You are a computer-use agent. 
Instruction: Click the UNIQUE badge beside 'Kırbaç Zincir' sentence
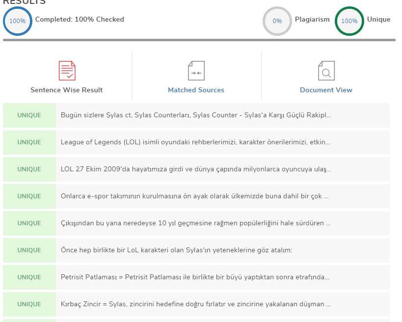(x=29, y=304)
